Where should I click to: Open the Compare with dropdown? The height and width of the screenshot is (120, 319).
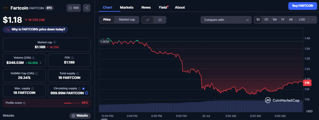coord(226,20)
